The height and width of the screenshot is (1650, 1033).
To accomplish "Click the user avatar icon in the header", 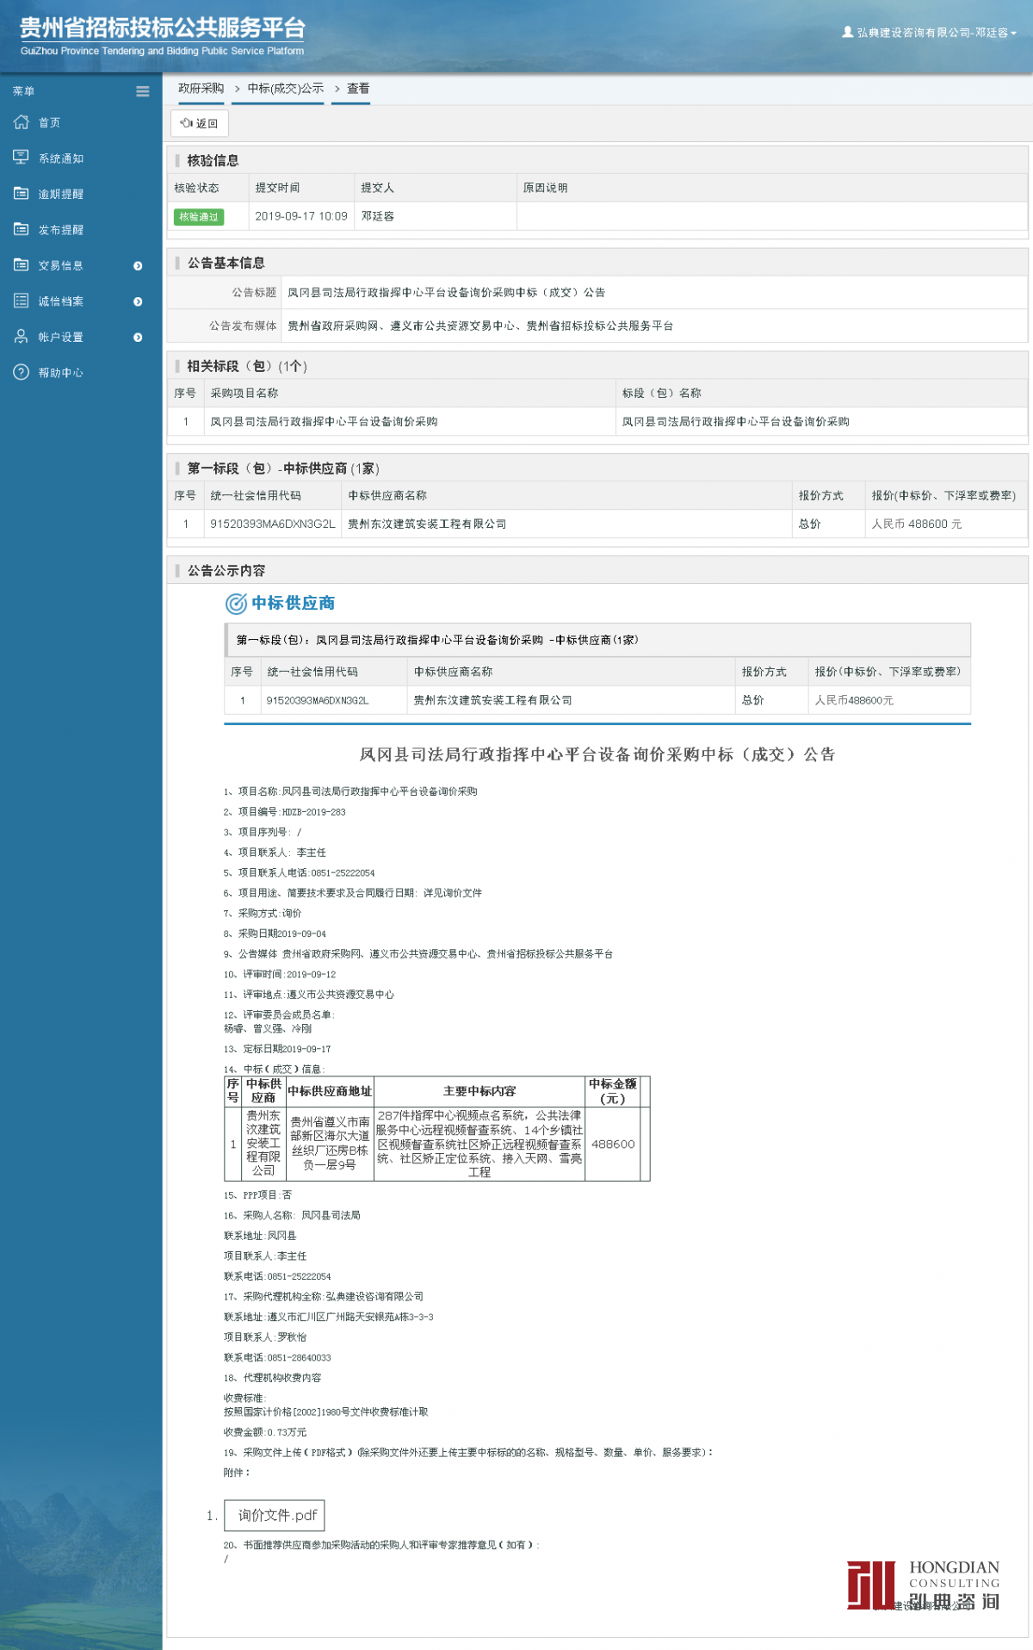I will click(848, 32).
